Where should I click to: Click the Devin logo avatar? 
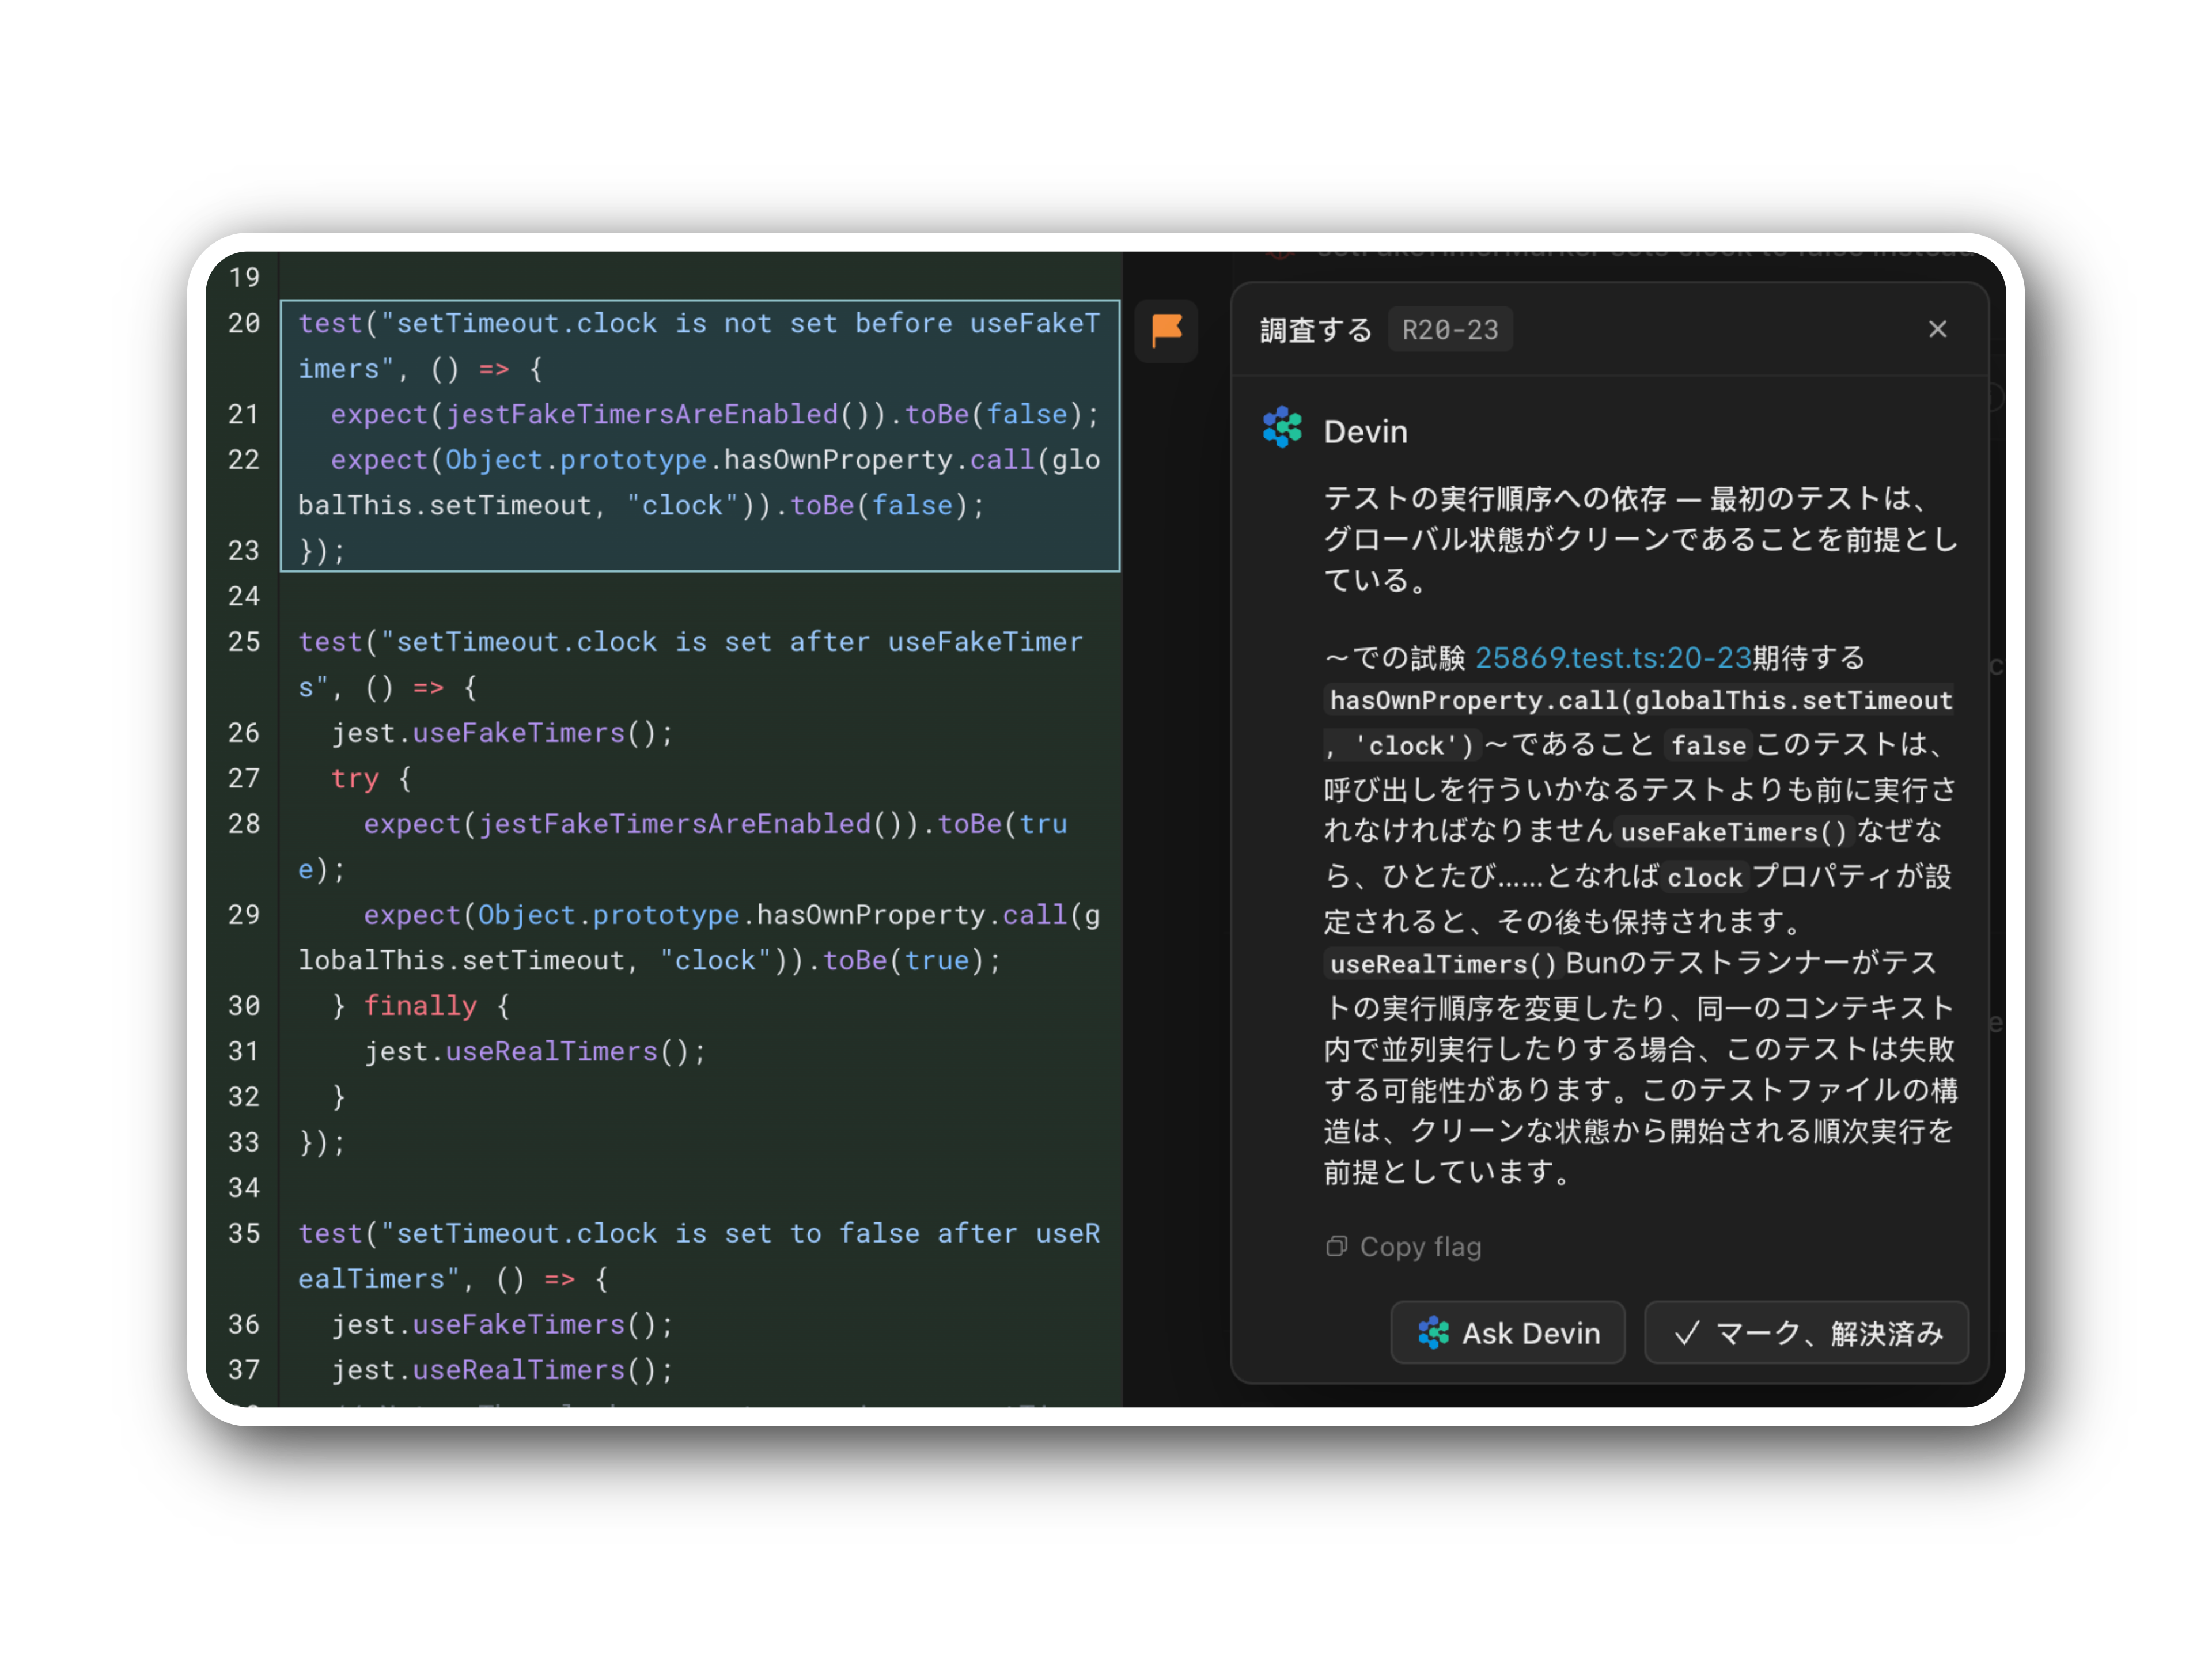(1282, 427)
